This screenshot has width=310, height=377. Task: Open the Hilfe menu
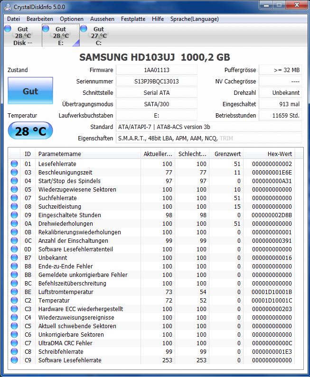(158, 19)
